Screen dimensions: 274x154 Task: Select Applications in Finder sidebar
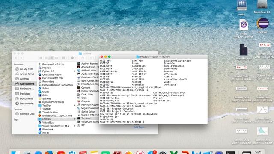(24, 84)
